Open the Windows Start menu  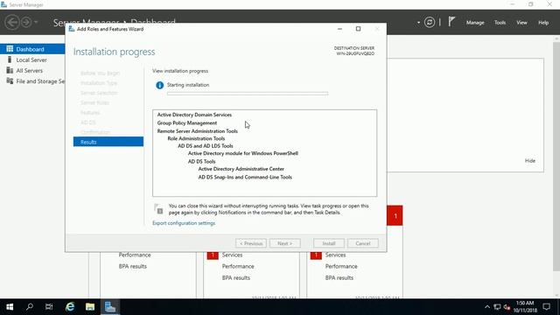[x=10, y=307]
